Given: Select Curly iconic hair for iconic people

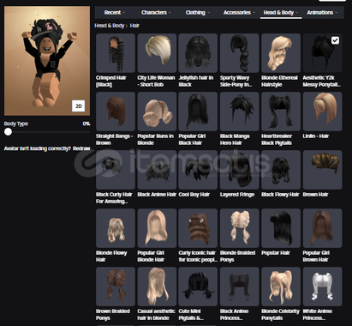Looking at the screenshot, I should click(198, 228).
